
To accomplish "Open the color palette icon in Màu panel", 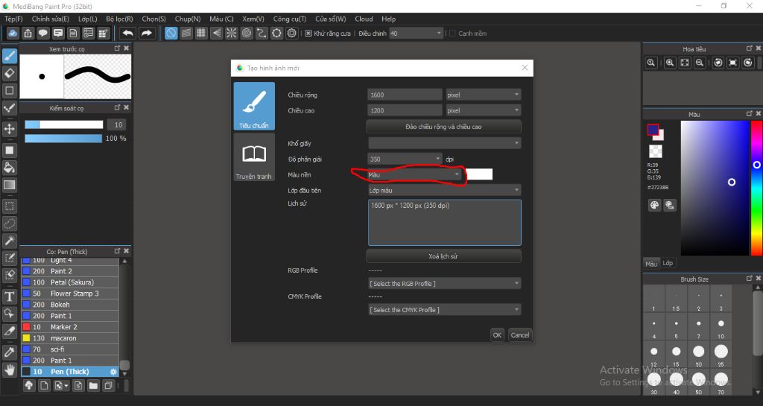I will pyautogui.click(x=654, y=205).
